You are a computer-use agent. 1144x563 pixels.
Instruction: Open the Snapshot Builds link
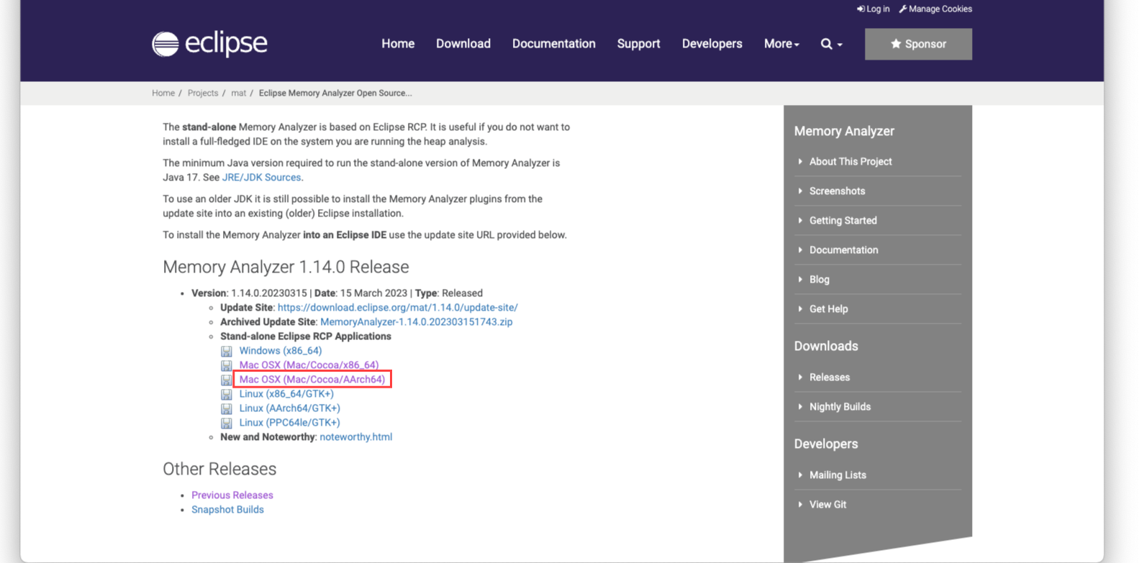tap(227, 510)
